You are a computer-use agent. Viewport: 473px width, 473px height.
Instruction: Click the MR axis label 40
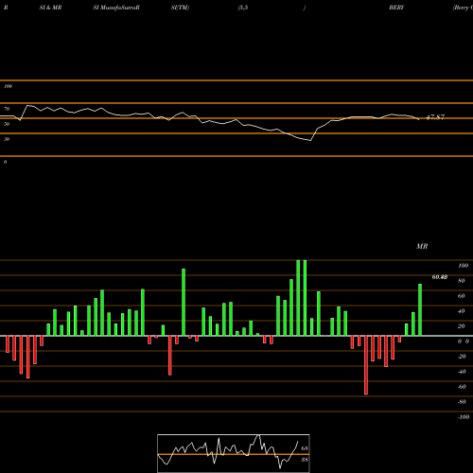point(462,311)
